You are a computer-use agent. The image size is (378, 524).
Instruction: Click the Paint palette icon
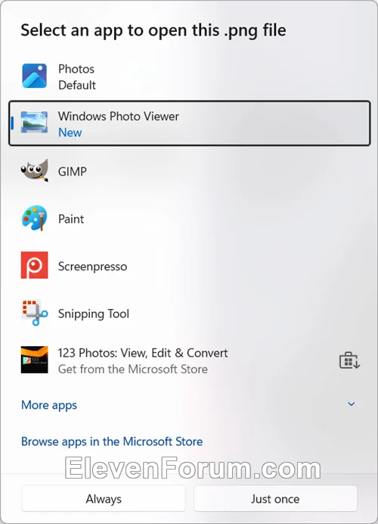(34, 218)
